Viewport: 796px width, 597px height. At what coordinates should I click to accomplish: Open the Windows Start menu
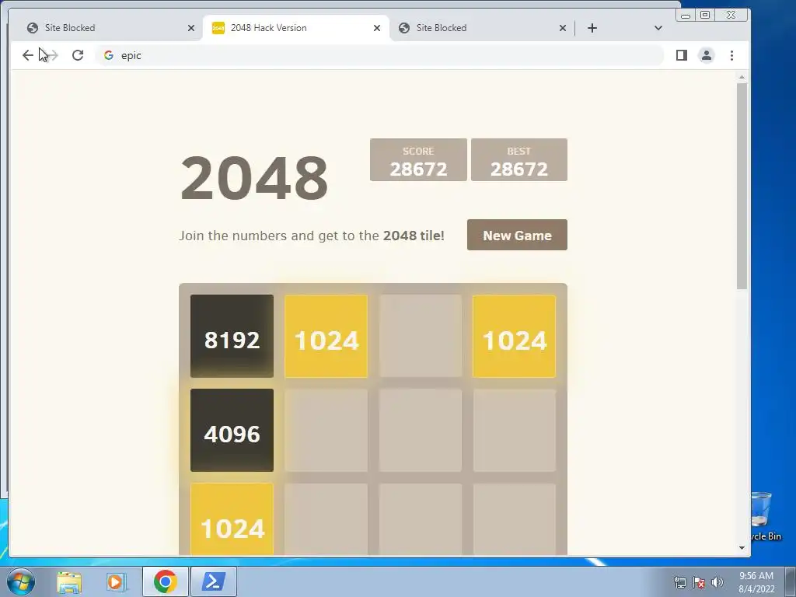tap(20, 581)
